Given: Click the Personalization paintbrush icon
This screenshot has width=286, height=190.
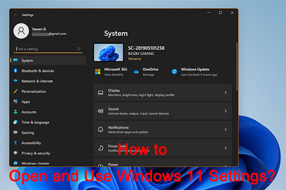Looking at the screenshot, I should (16, 91).
